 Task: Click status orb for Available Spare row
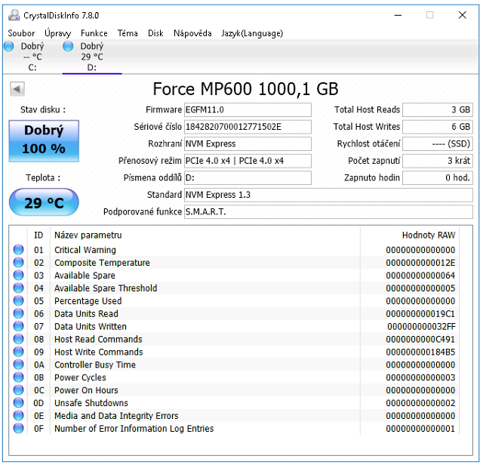[18, 276]
